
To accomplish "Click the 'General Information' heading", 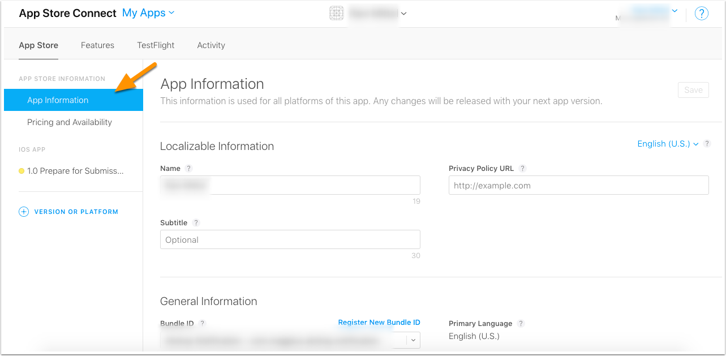I will [209, 301].
